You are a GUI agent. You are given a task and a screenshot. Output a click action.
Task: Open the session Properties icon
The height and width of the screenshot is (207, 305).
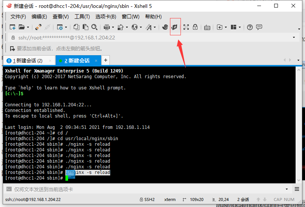click(60, 27)
